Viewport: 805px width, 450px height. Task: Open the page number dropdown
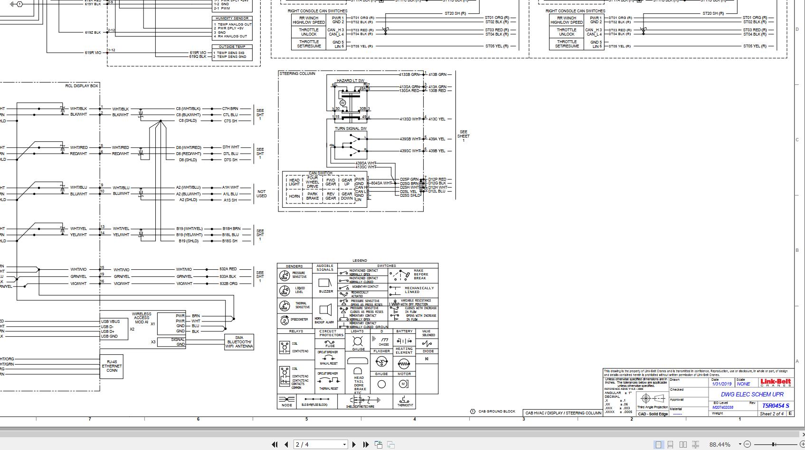coord(344,444)
